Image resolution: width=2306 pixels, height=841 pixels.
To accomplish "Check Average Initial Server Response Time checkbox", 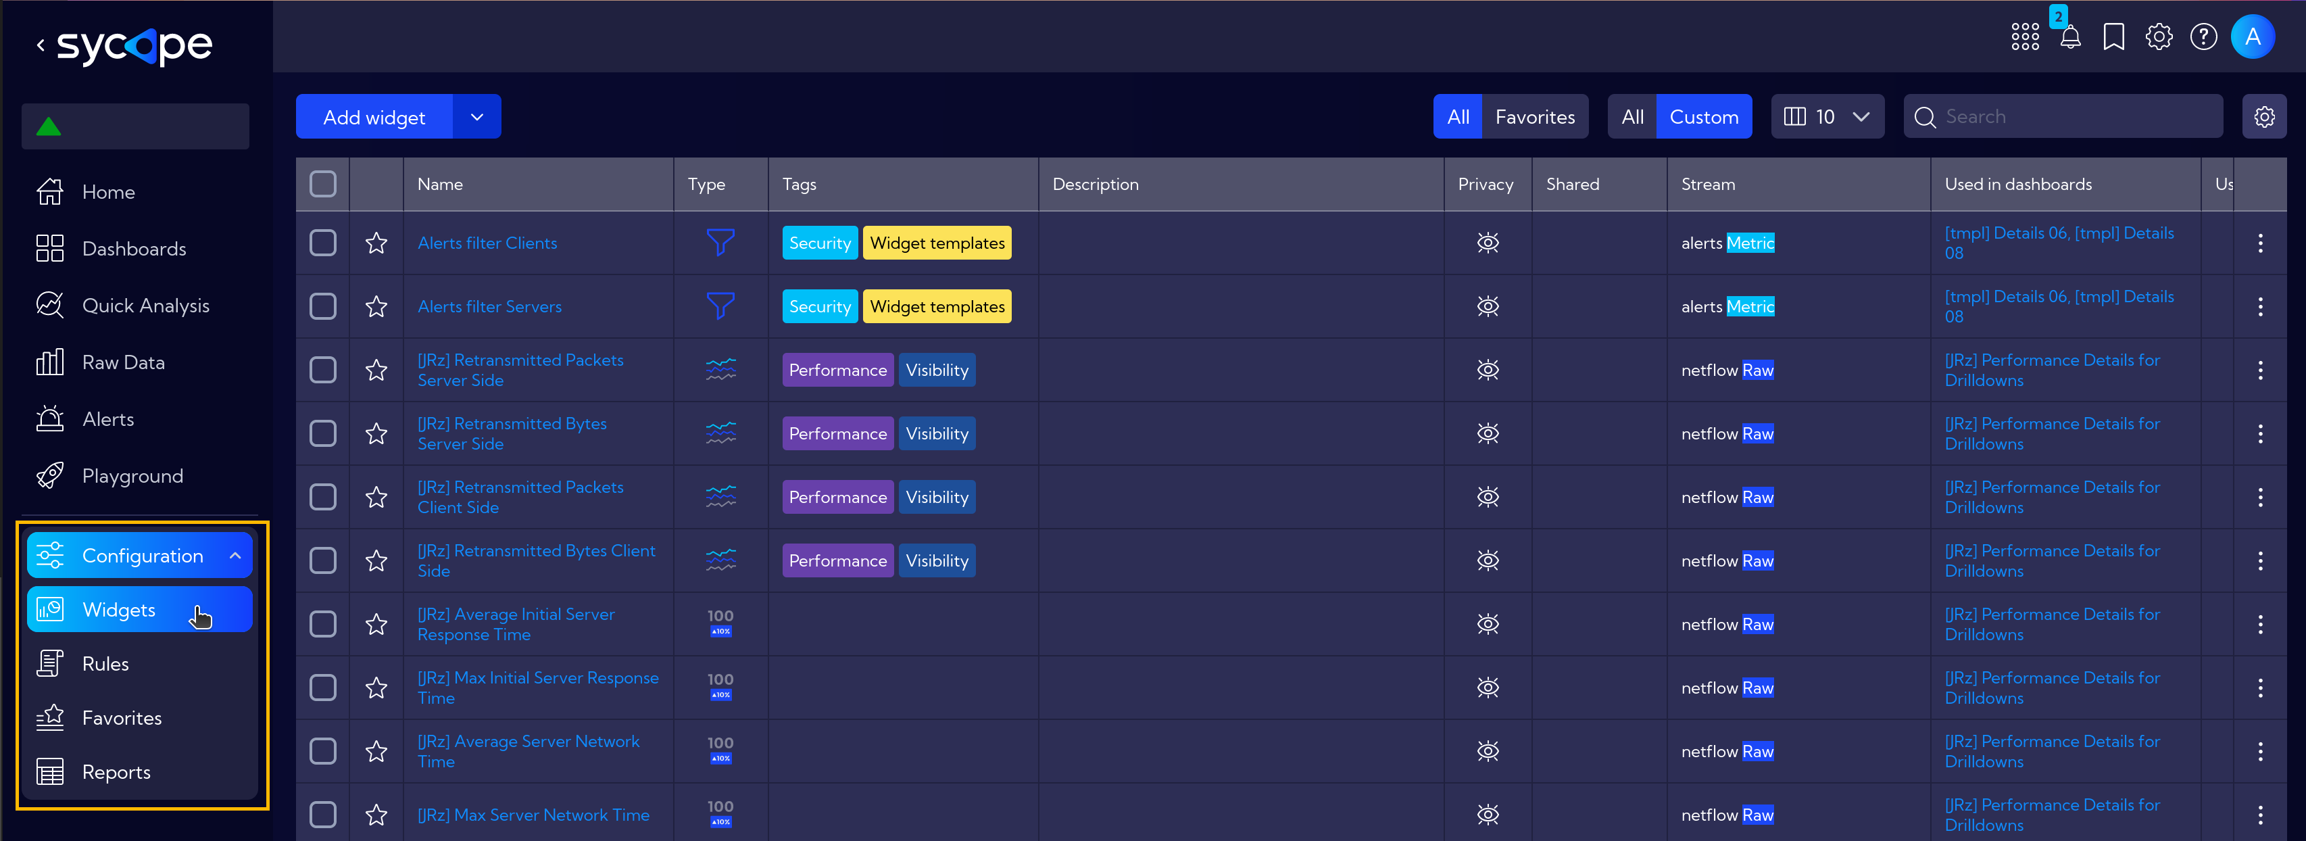I will [x=322, y=624].
